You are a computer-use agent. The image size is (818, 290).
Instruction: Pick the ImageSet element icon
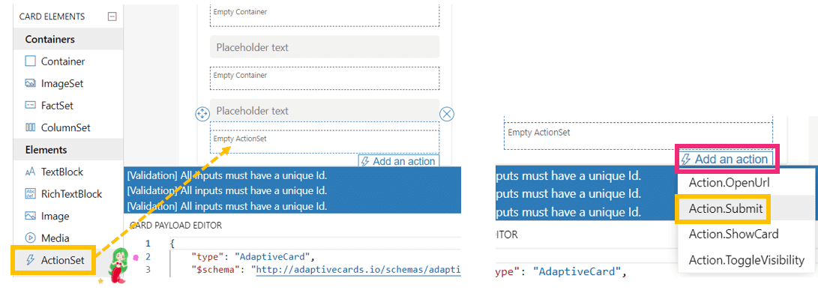pyautogui.click(x=30, y=83)
